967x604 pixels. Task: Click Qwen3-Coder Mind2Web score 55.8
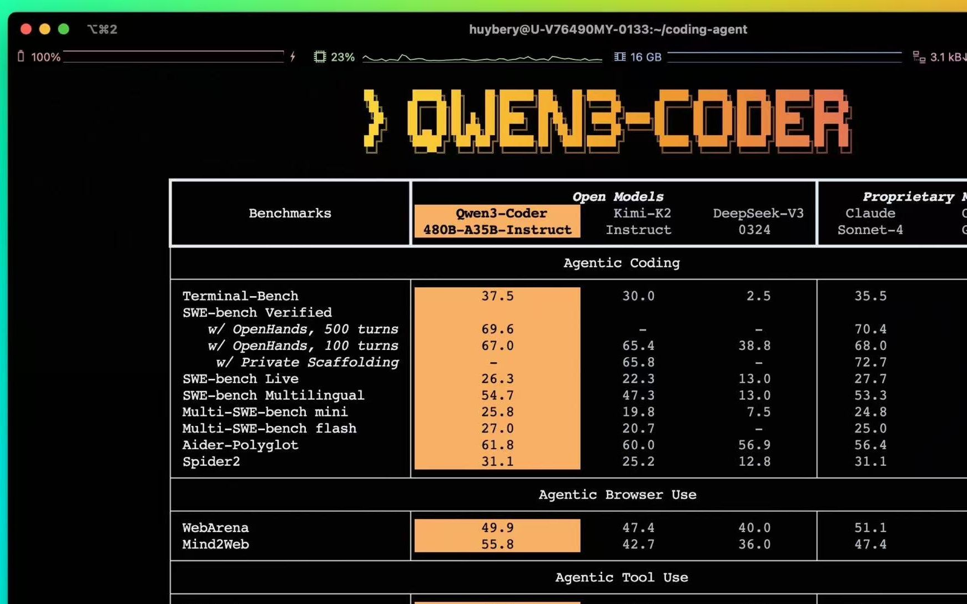point(497,544)
